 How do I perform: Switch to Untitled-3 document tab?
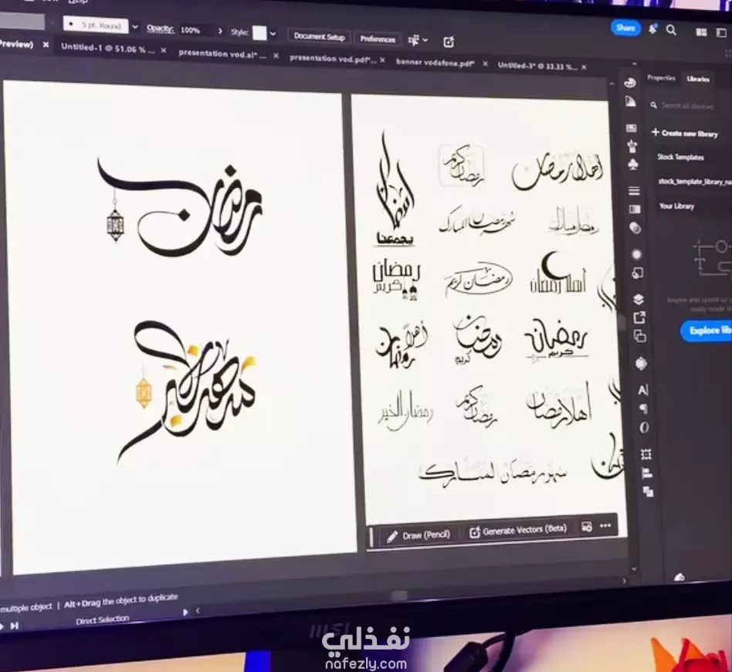click(x=537, y=66)
